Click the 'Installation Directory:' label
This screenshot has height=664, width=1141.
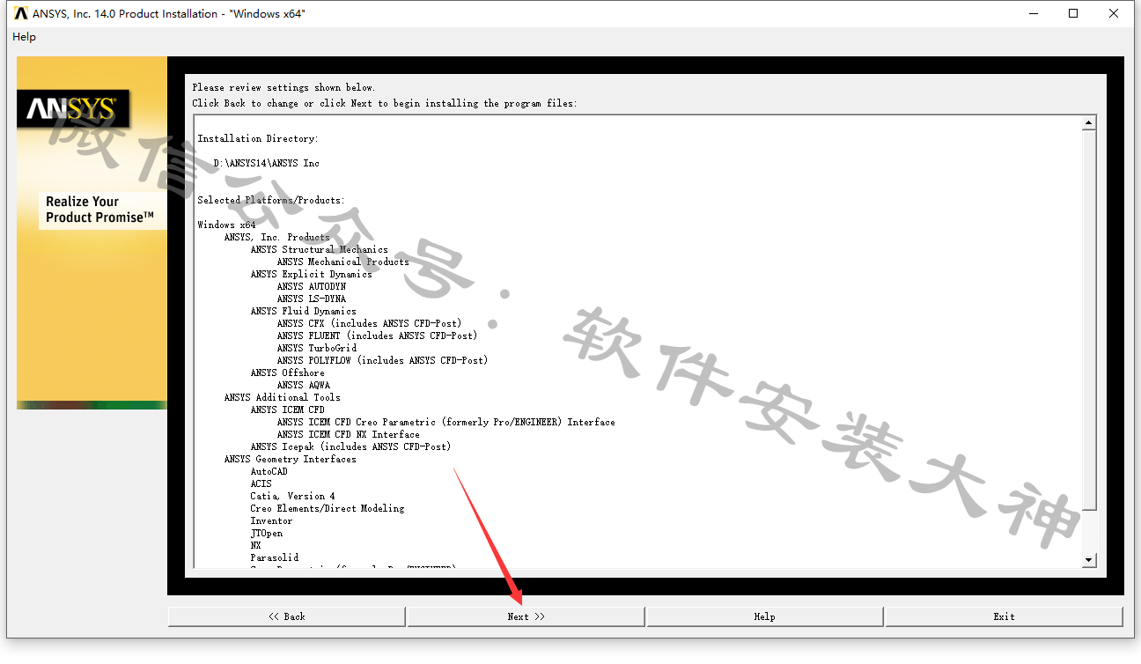pos(258,138)
